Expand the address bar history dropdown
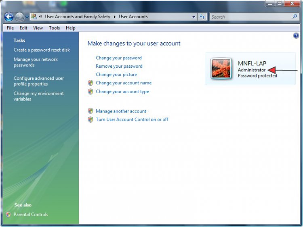The height and width of the screenshot is (227, 303). click(x=194, y=17)
